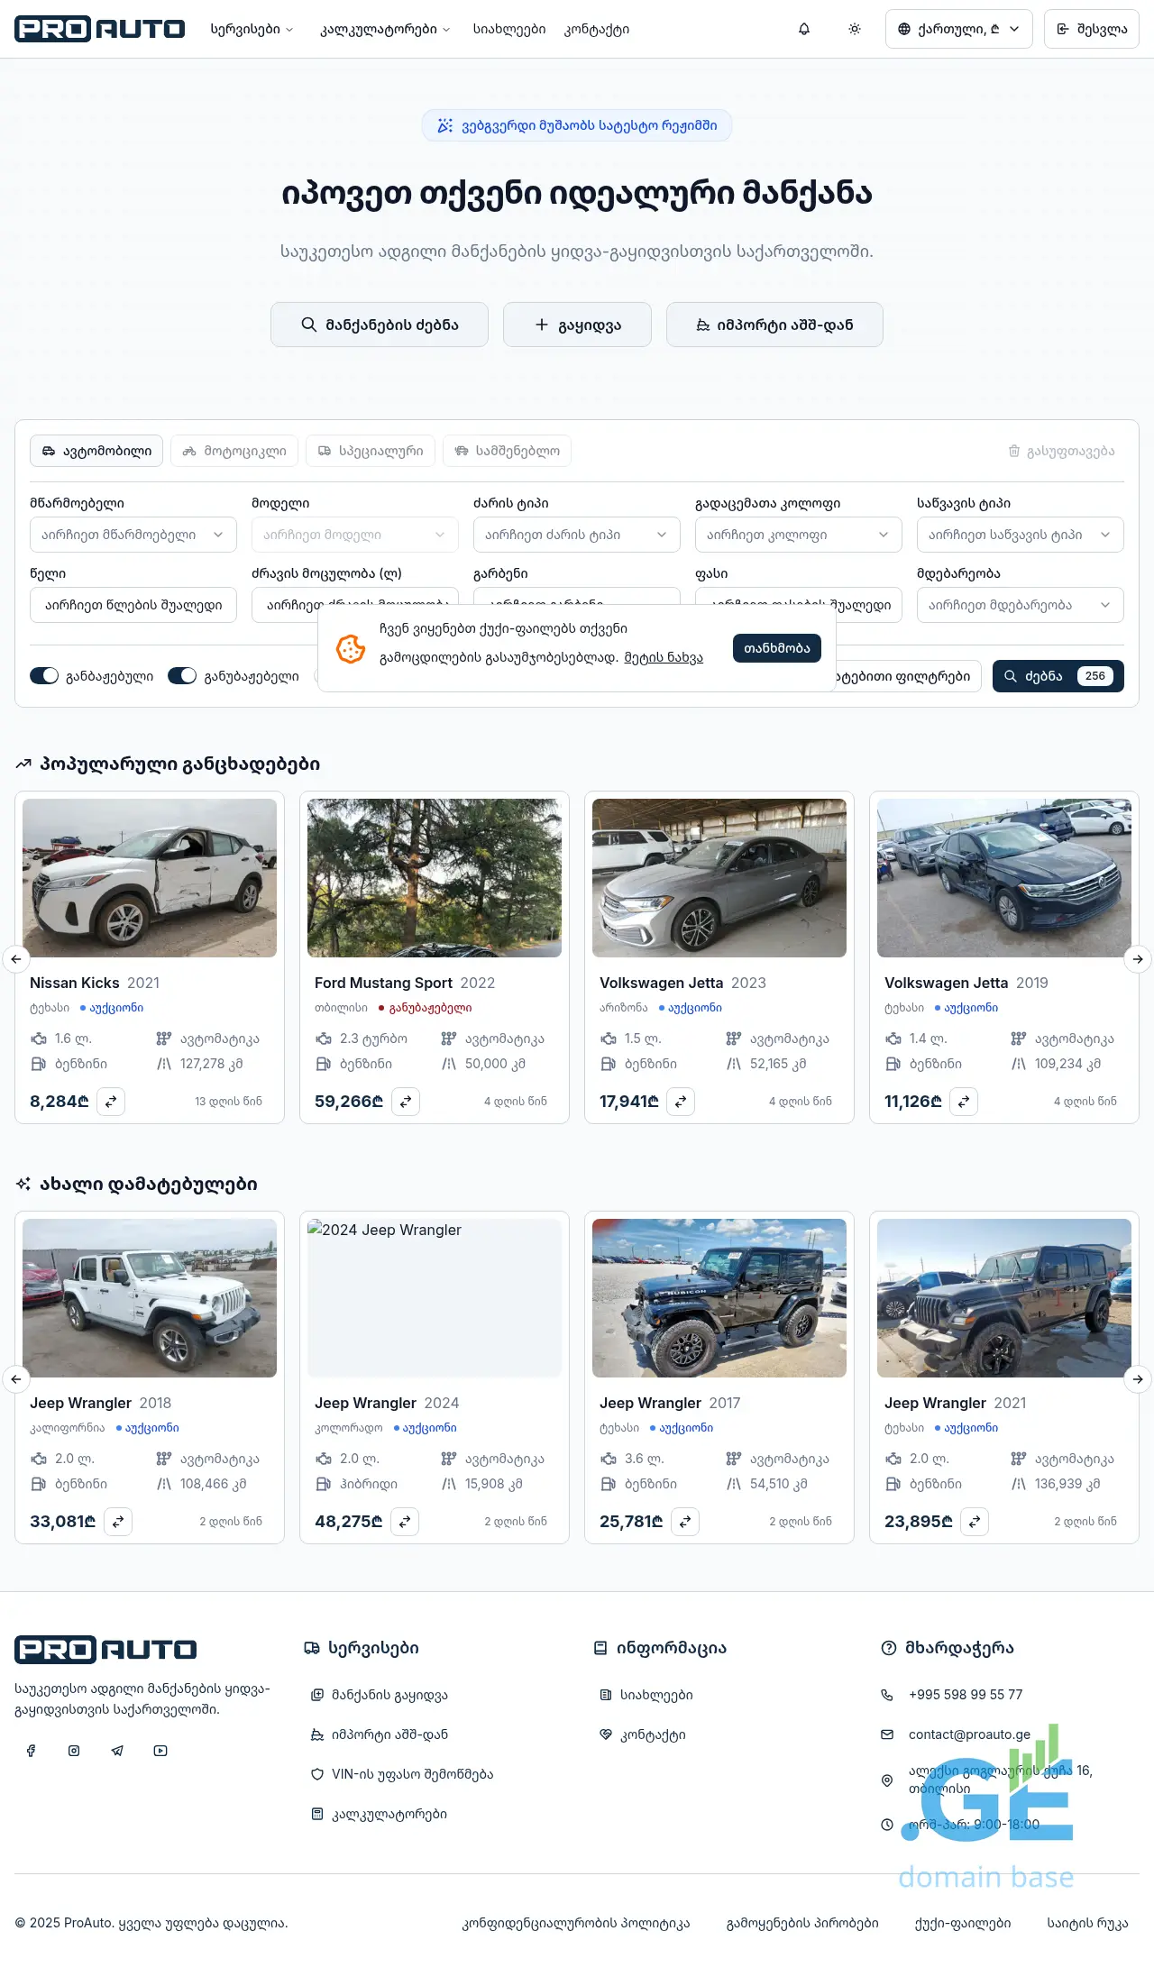Screen dimensions: 1154x1986
Task: Open the YouTube icon in footer
Action: [160, 1751]
